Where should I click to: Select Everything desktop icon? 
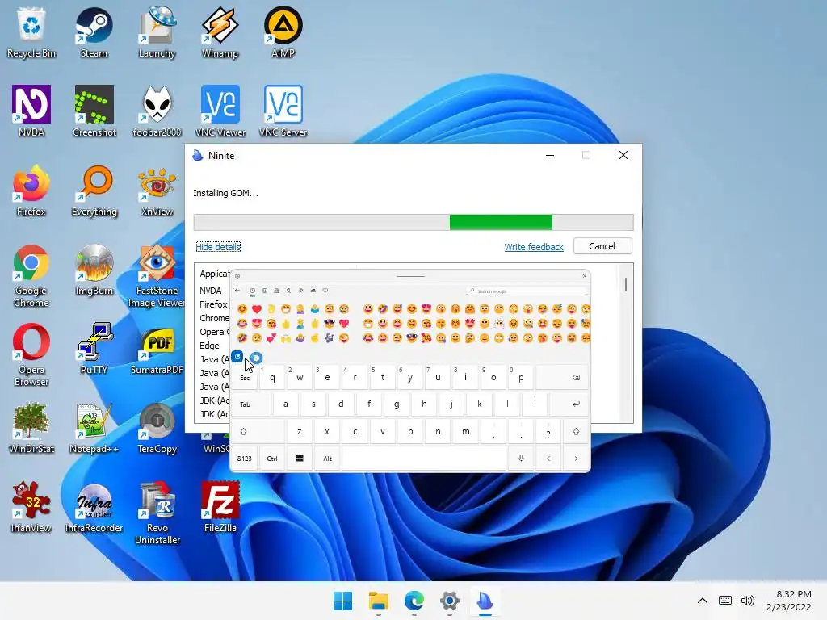point(94,191)
